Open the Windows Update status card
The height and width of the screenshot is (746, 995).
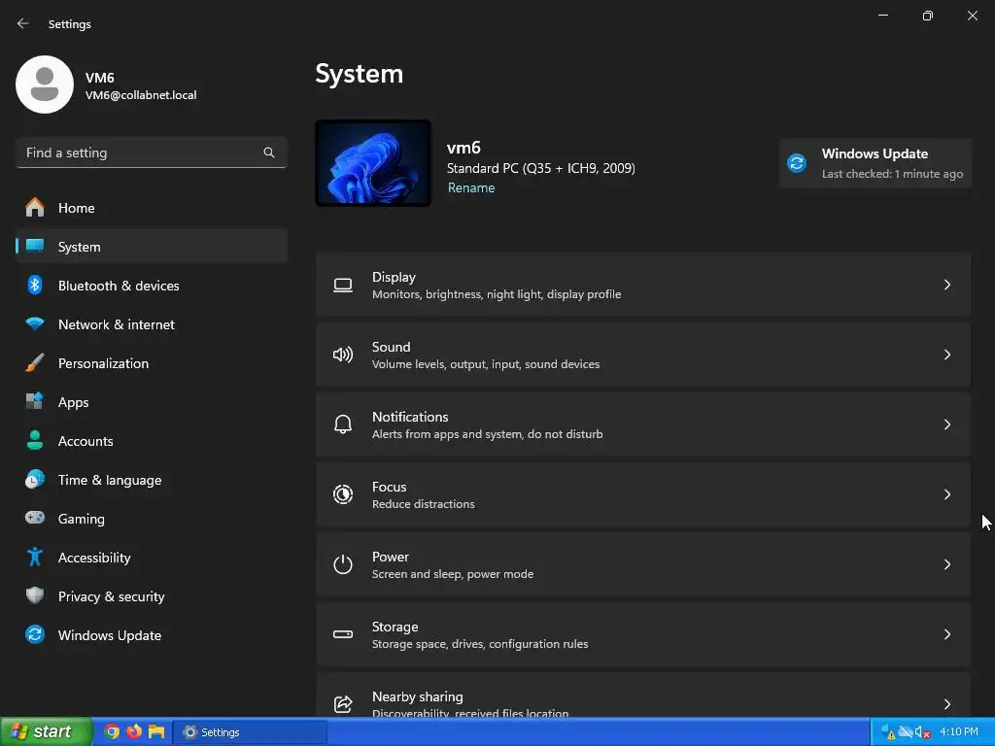click(x=875, y=163)
